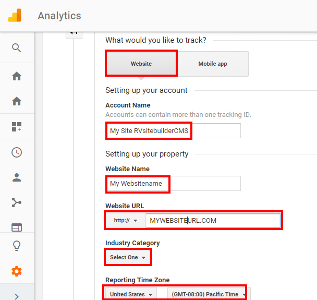317x300 pixels.
Task: Open the United States country dropdown
Action: 131,294
